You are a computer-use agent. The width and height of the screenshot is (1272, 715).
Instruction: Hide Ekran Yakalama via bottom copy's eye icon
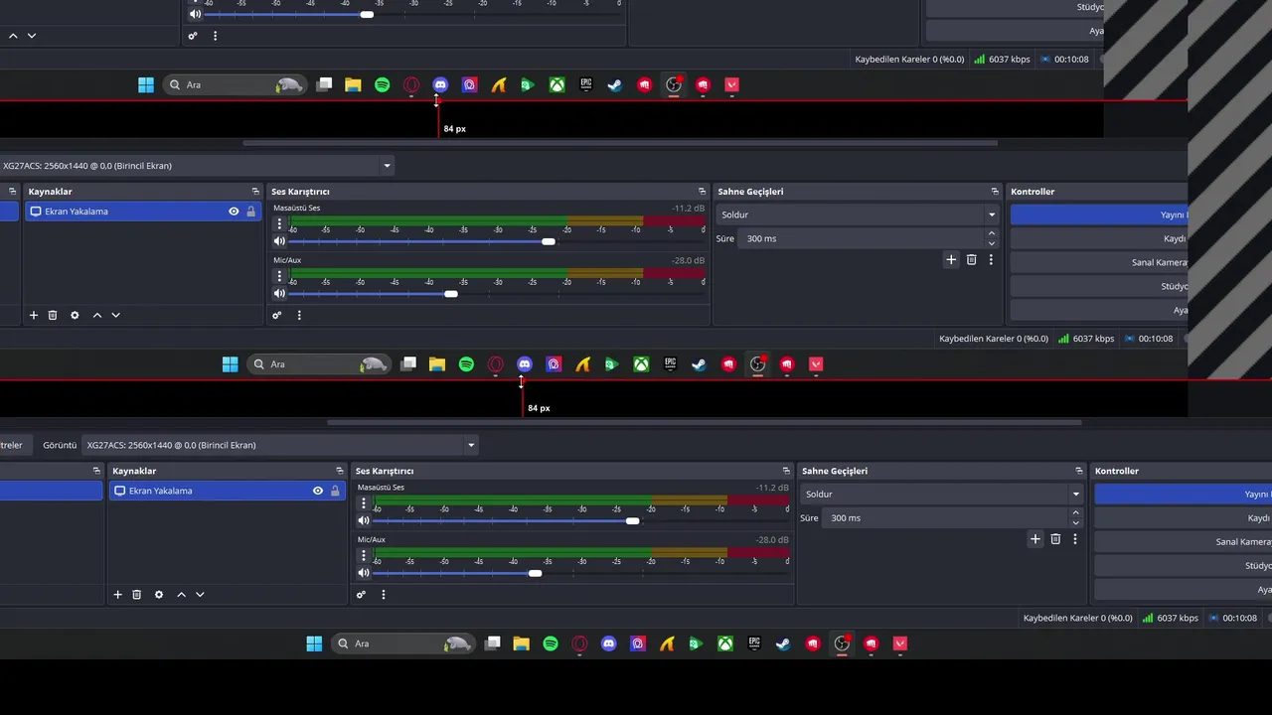coord(318,491)
